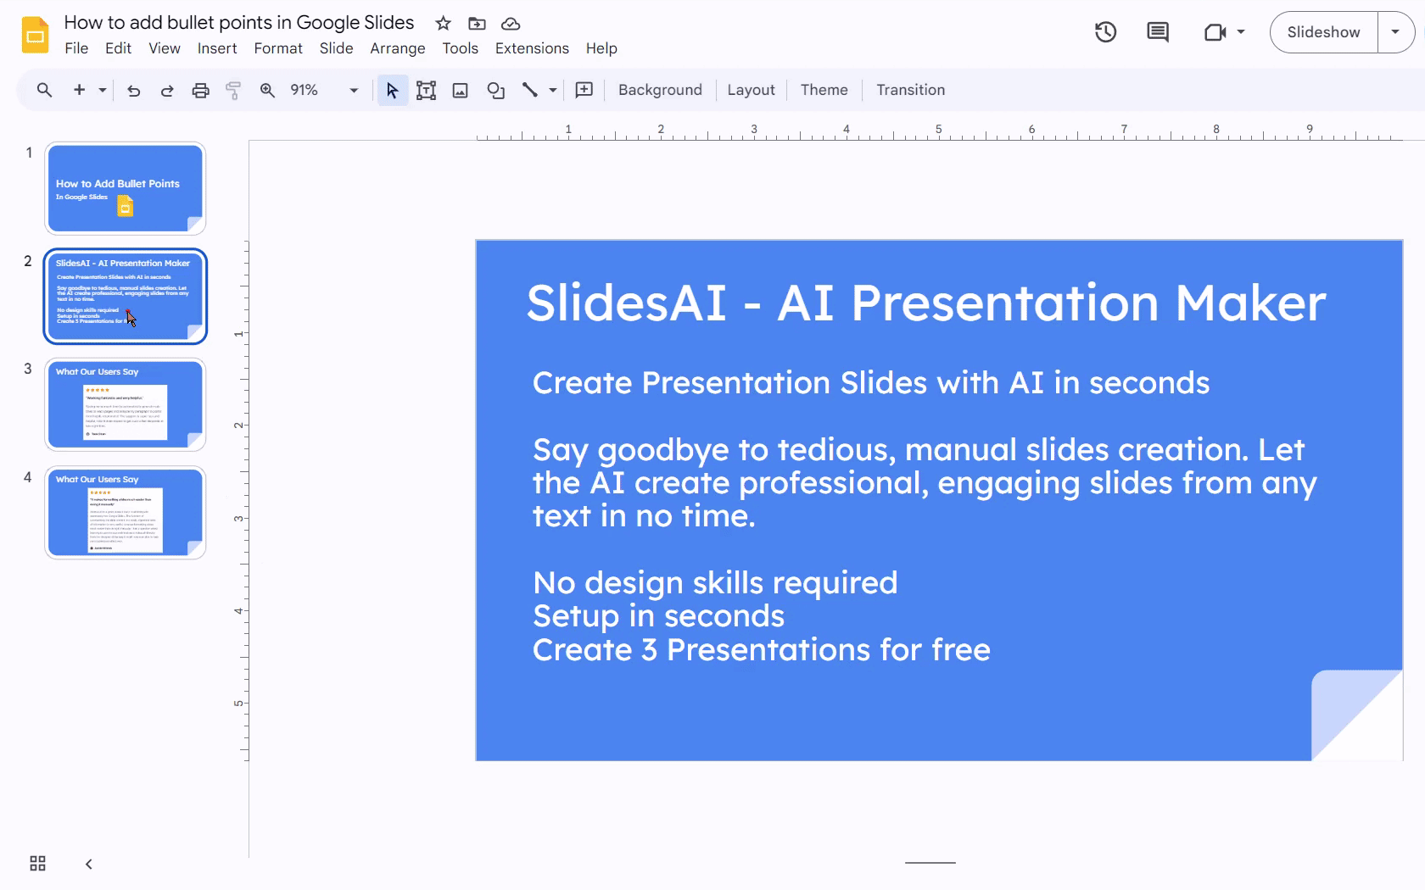Expand the new slide dropdown arrow
The height and width of the screenshot is (890, 1425).
pos(101,90)
